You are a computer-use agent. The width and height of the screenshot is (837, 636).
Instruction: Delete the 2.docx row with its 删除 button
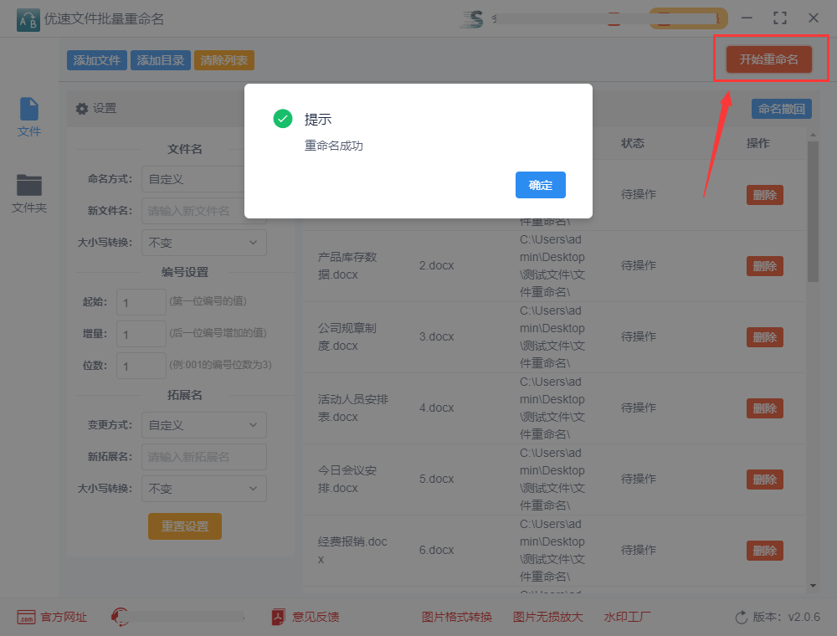pyautogui.click(x=764, y=265)
